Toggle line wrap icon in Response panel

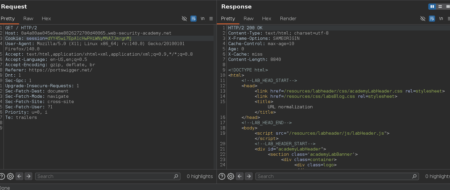[432, 18]
